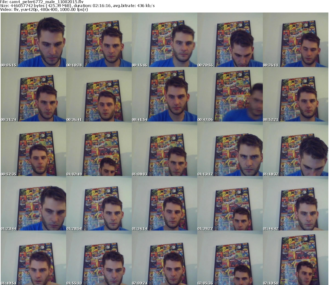329x285 pixels.
Task: Choose the thumbnail marked 00:57:35
Action: coord(33,149)
